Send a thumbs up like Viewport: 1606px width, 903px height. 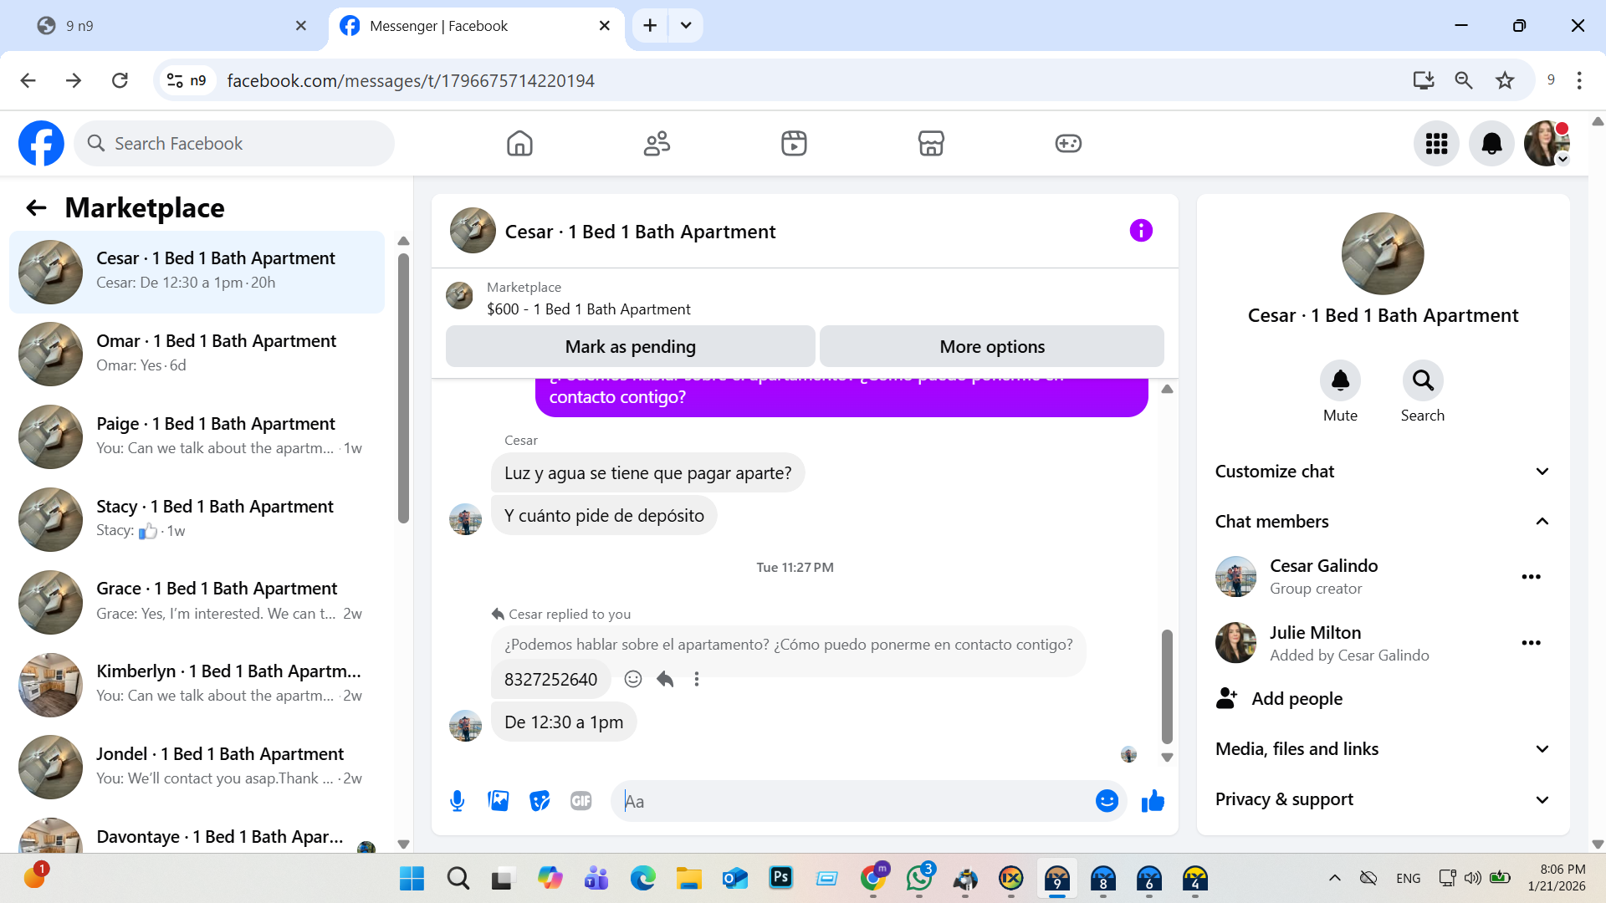pos(1153,801)
